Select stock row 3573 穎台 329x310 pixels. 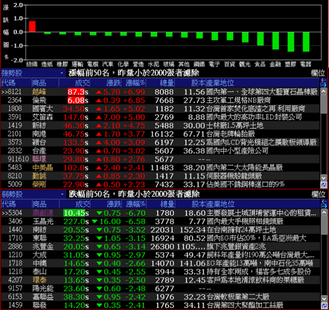pos(160,142)
